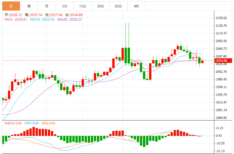The height and width of the screenshot is (154, 234).
Task: Click the DEA:0.00 indicator label
Action: pyautogui.click(x=49, y=123)
